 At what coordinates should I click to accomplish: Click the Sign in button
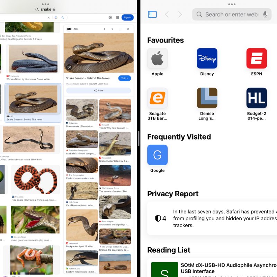click(127, 18)
